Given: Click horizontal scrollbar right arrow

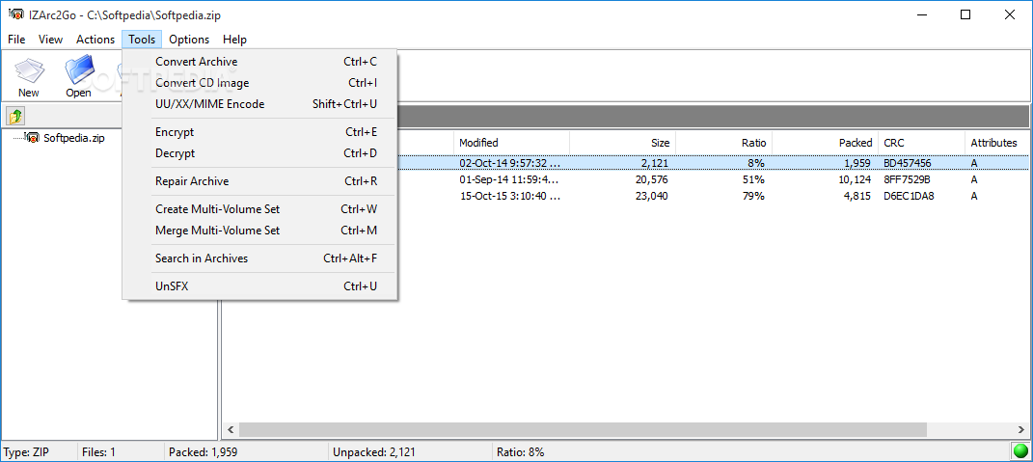Looking at the screenshot, I should [1021, 430].
